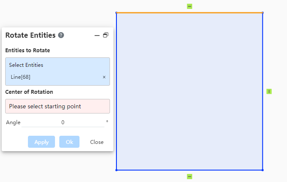Click the Ok button
This screenshot has height=182, width=287.
69,142
